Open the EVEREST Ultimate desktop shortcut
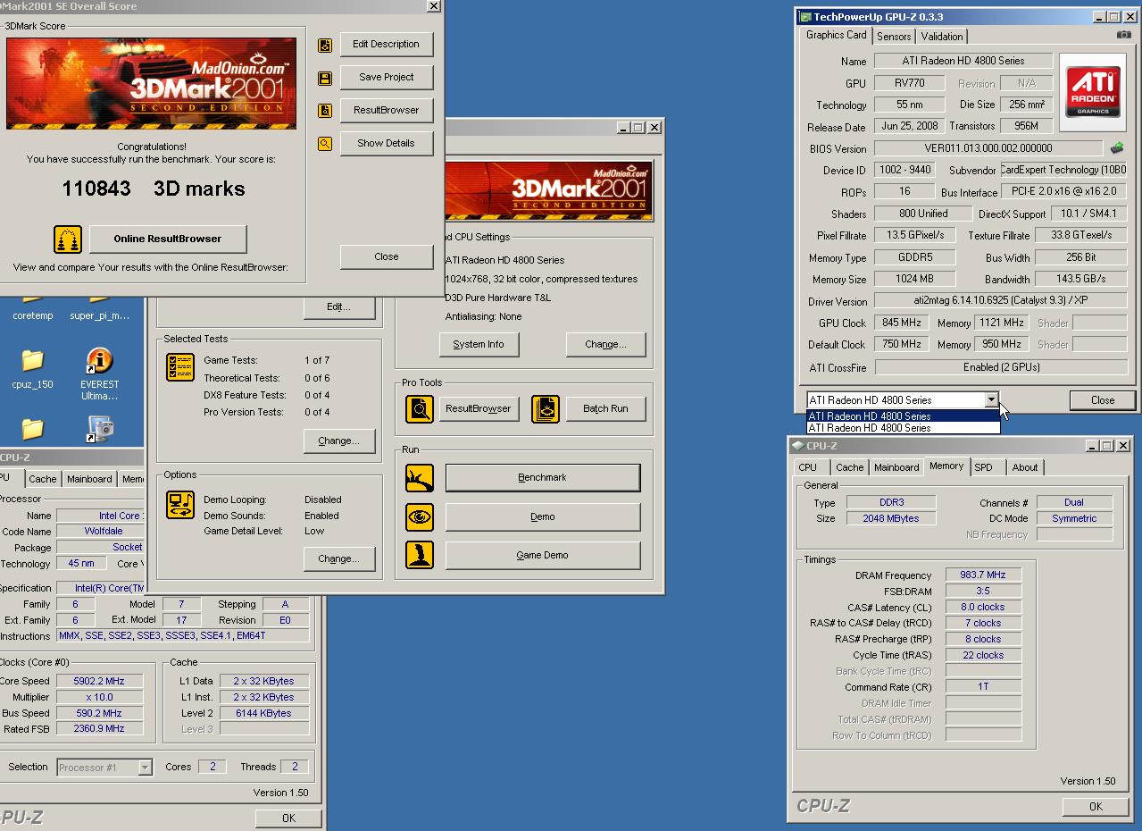1142x831 pixels. coord(99,361)
